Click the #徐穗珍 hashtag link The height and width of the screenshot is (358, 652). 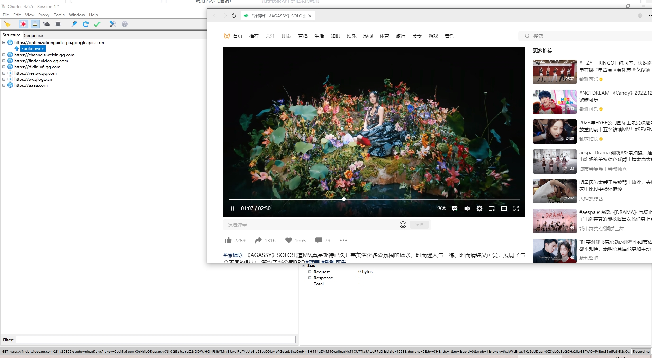pyautogui.click(x=233, y=255)
